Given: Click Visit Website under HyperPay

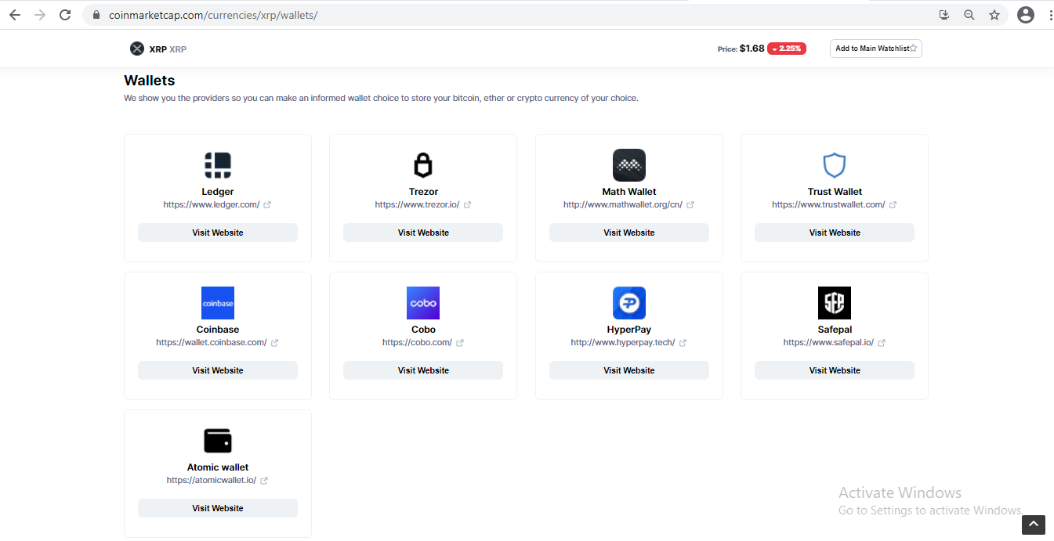Looking at the screenshot, I should click(x=629, y=370).
